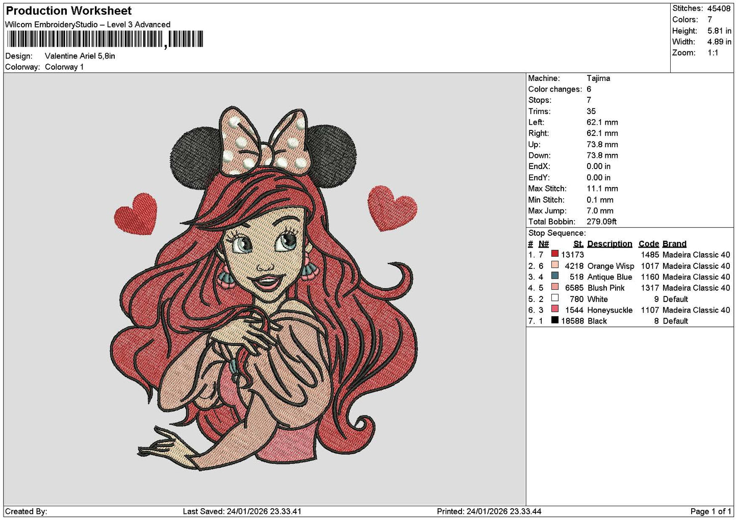Screen dimensions: 737x520
Task: Click the 'Orange Wisp' description
Action: coord(611,266)
